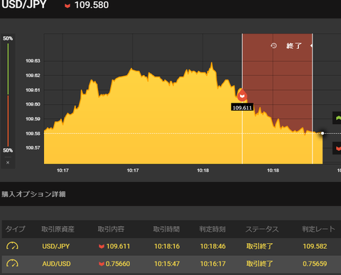Click the bottom 50% sentiment label
The width and height of the screenshot is (341, 275).
8,150
